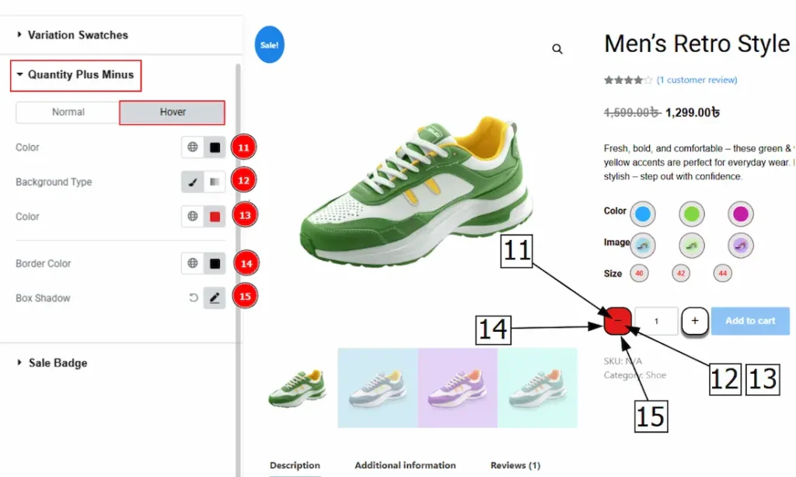The width and height of the screenshot is (796, 477).
Task: Open the 1 customer review link
Action: tap(696, 80)
